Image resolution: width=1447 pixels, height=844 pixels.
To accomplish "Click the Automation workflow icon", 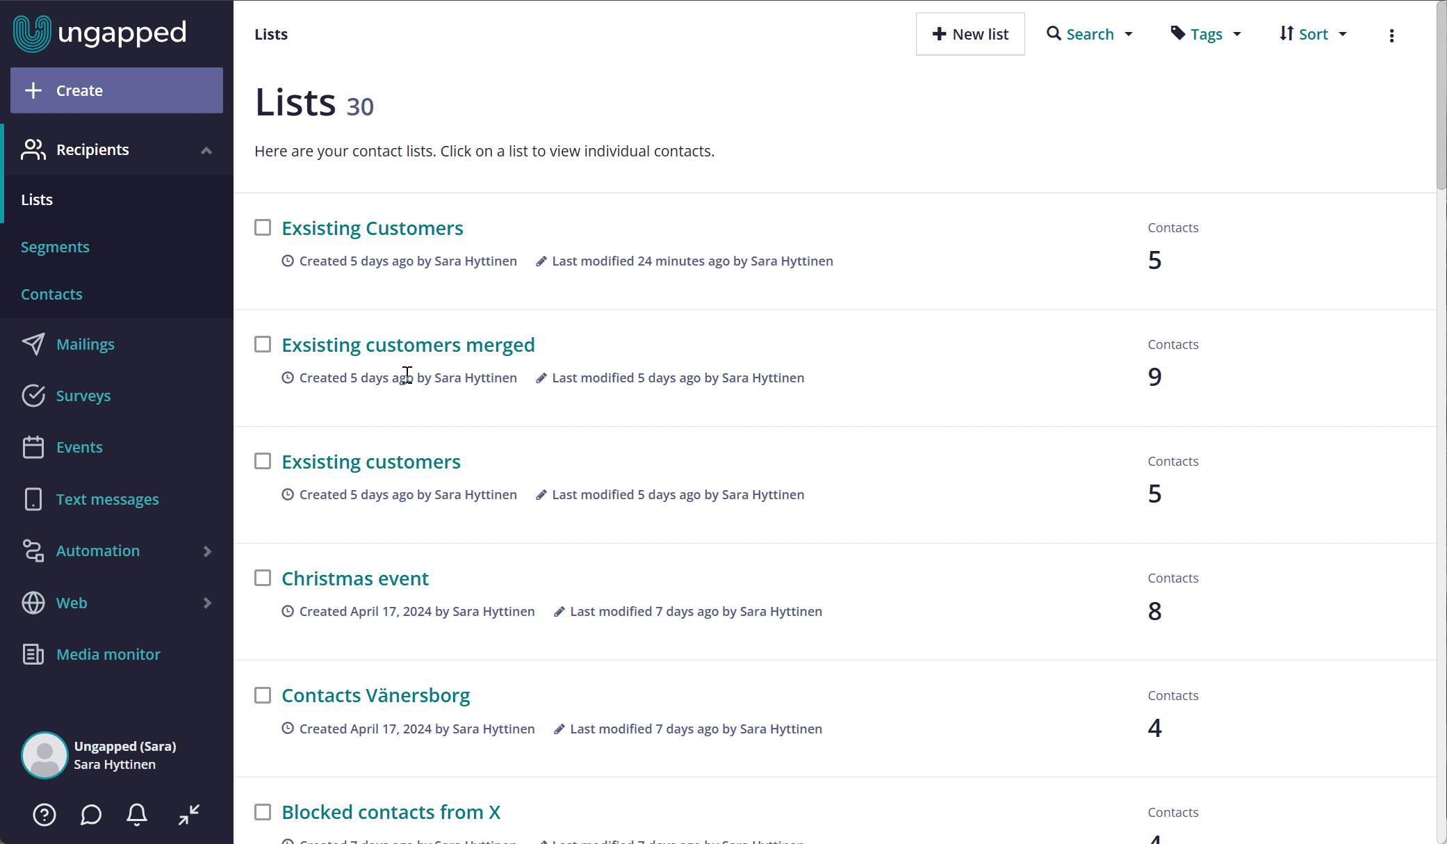I will (33, 551).
